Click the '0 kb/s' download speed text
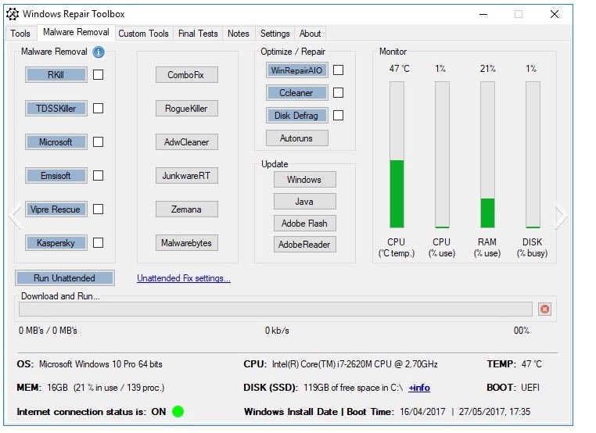The width and height of the screenshot is (596, 433). [x=277, y=331]
